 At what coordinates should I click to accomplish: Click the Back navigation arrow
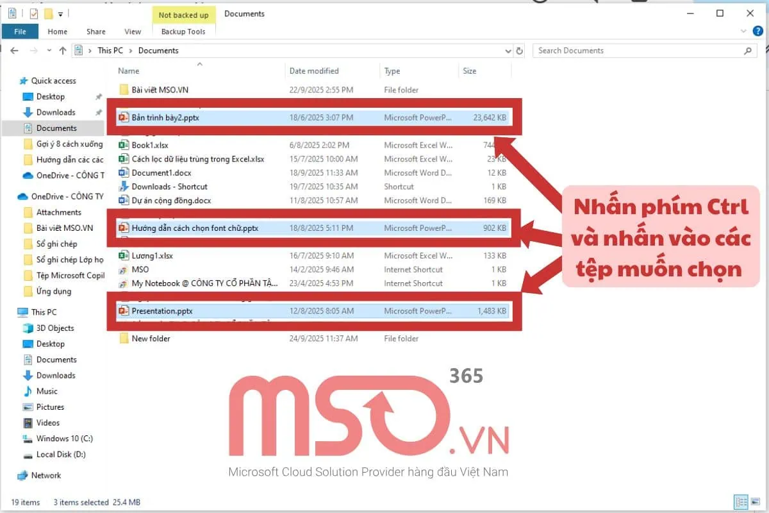click(x=14, y=50)
